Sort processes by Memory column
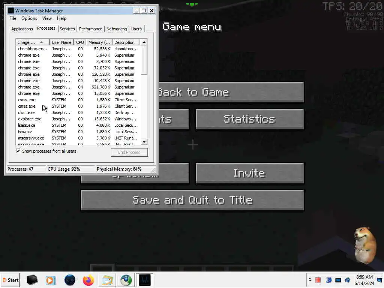 pos(99,42)
